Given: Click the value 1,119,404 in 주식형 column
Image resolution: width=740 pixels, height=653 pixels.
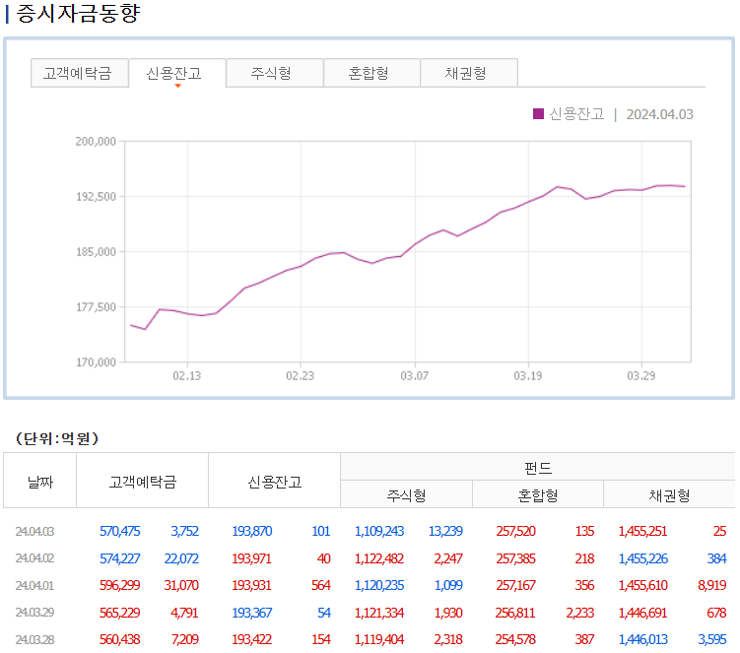Looking at the screenshot, I should click(379, 640).
